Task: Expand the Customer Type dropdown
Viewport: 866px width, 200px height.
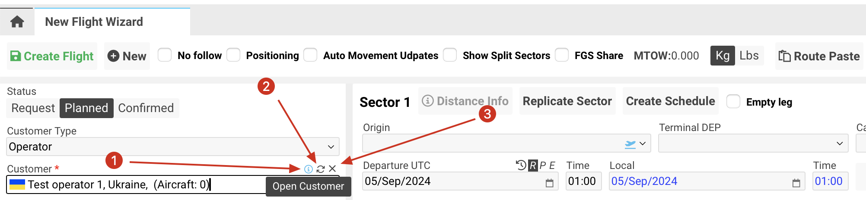Action: pyautogui.click(x=331, y=147)
